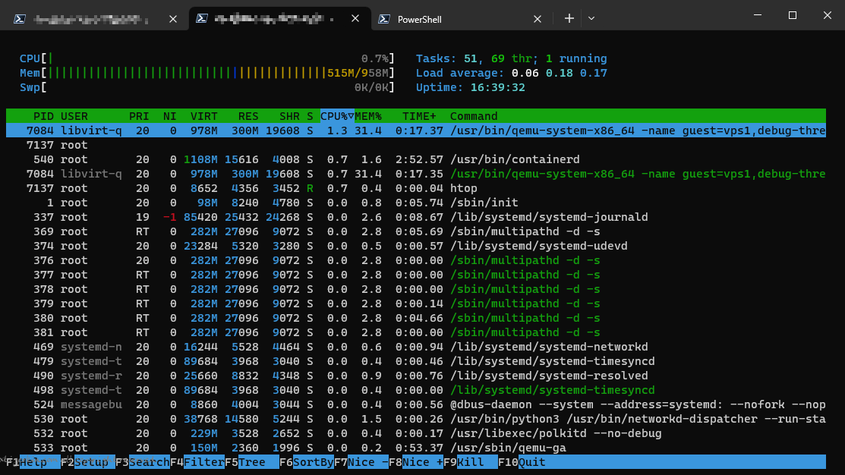Viewport: 845px width, 475px height.
Task: Toggle F5 Tree view
Action: tap(251, 462)
